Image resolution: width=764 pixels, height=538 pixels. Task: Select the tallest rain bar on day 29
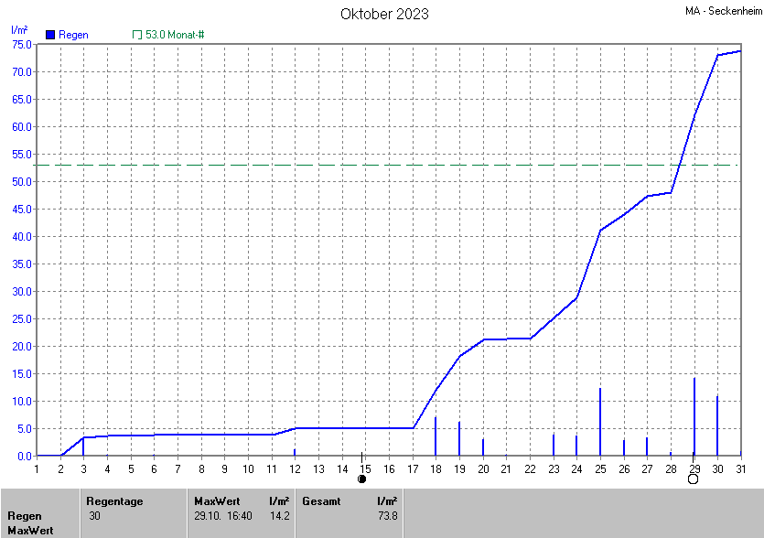pos(694,416)
